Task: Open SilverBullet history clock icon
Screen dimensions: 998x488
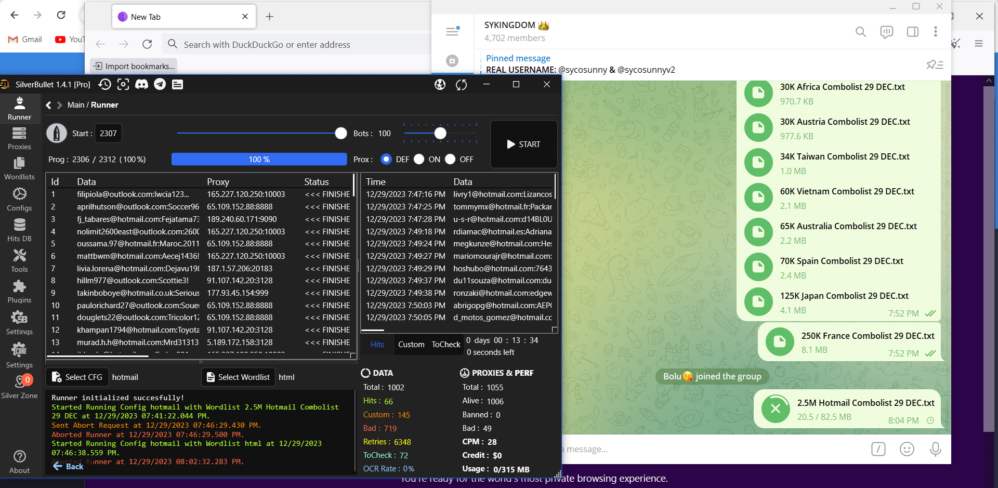Action: tap(104, 84)
